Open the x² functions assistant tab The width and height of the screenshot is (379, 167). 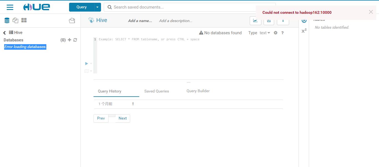pos(304,31)
